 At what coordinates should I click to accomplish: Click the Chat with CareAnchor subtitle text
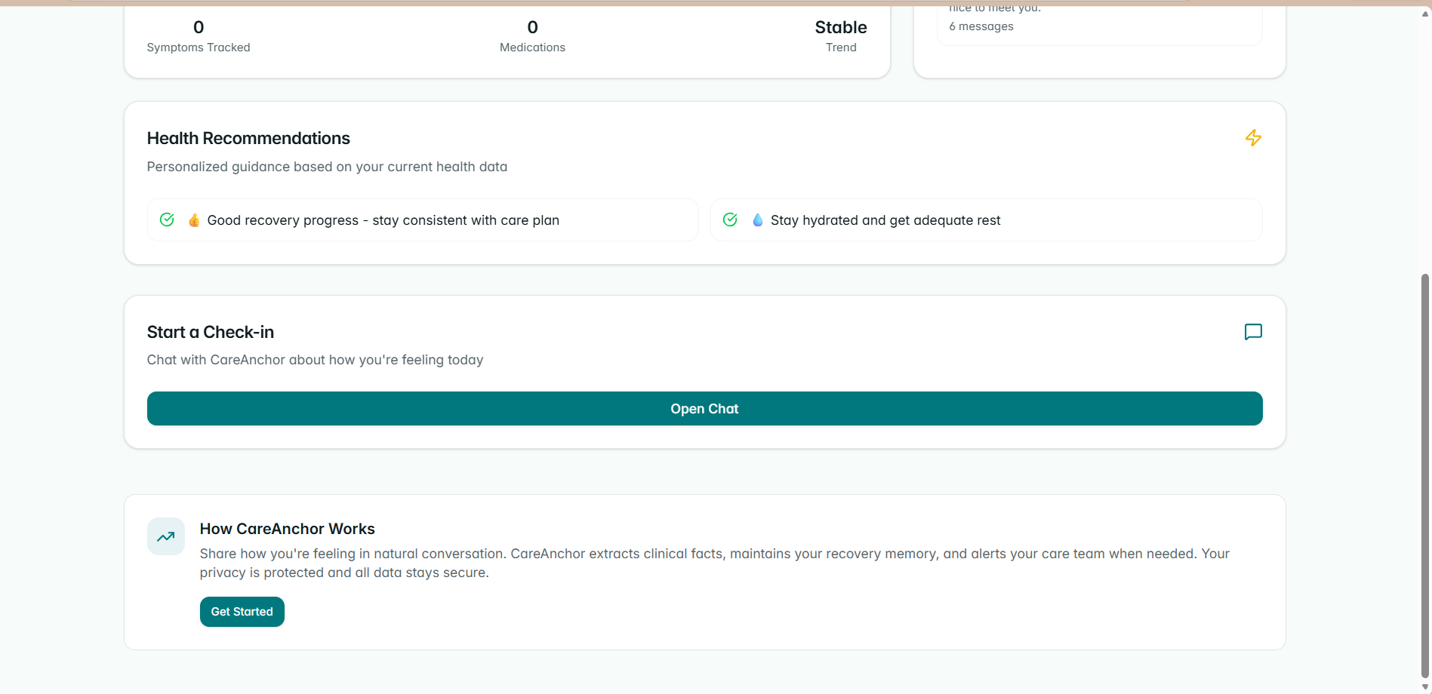point(315,360)
